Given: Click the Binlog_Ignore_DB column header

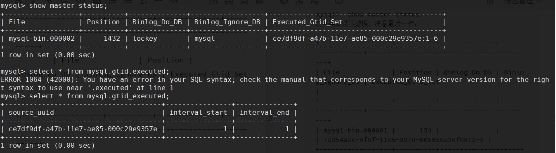Looking at the screenshot, I should (227, 22).
